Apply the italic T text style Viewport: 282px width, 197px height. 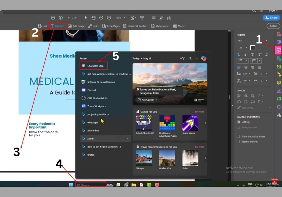pyautogui.click(x=246, y=54)
